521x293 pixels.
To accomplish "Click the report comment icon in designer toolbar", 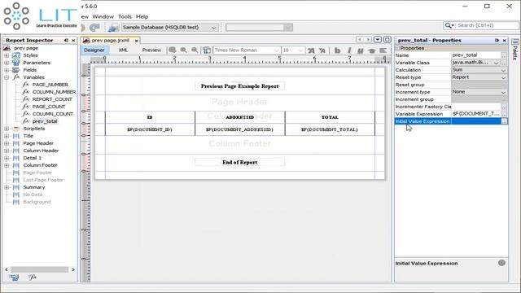I will 172,50.
